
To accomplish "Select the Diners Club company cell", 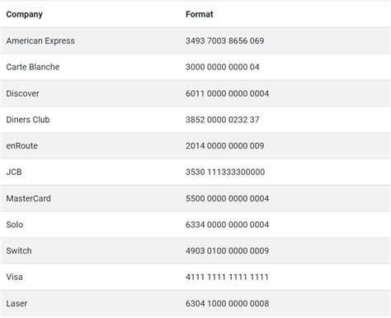I will coord(28,120).
